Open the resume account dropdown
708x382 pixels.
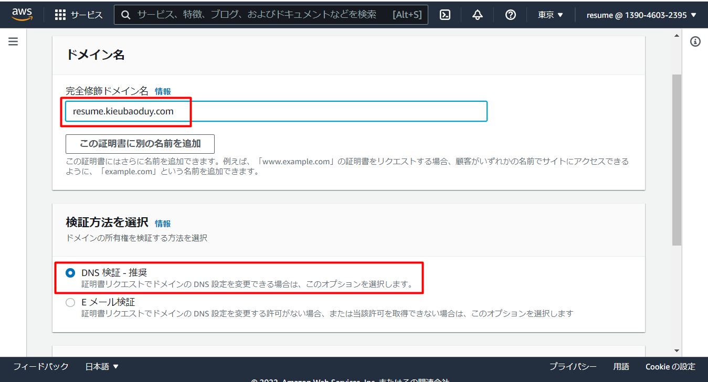pos(642,15)
